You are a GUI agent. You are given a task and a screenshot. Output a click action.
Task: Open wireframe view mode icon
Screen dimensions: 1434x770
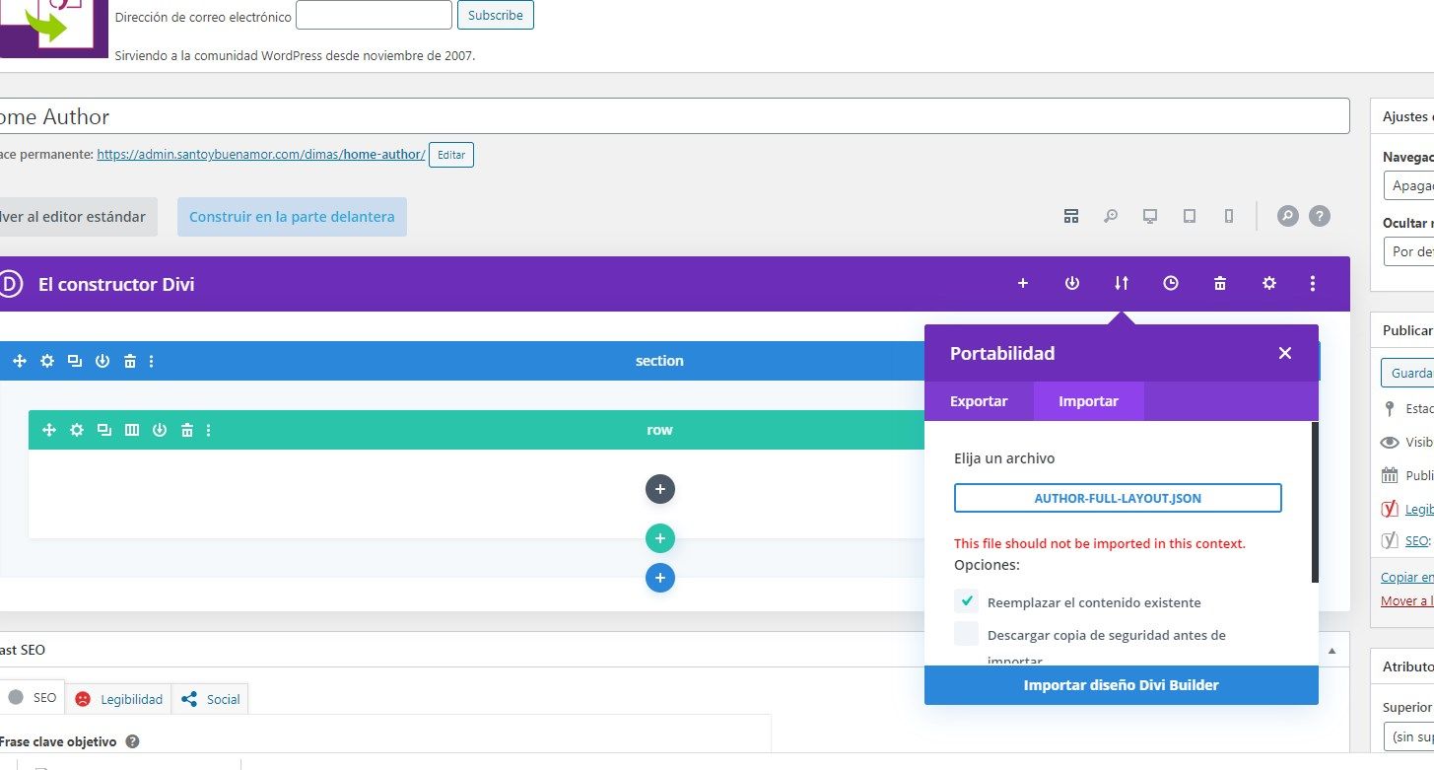click(1071, 216)
